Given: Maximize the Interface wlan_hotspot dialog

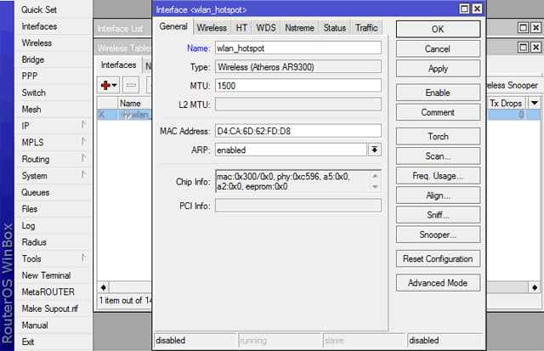Looking at the screenshot, I should click(462, 8).
